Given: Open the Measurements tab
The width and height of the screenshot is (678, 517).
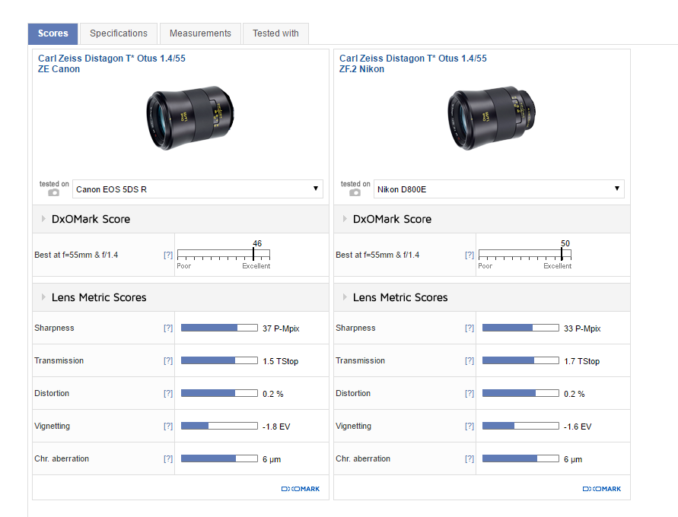Looking at the screenshot, I should coord(200,33).
